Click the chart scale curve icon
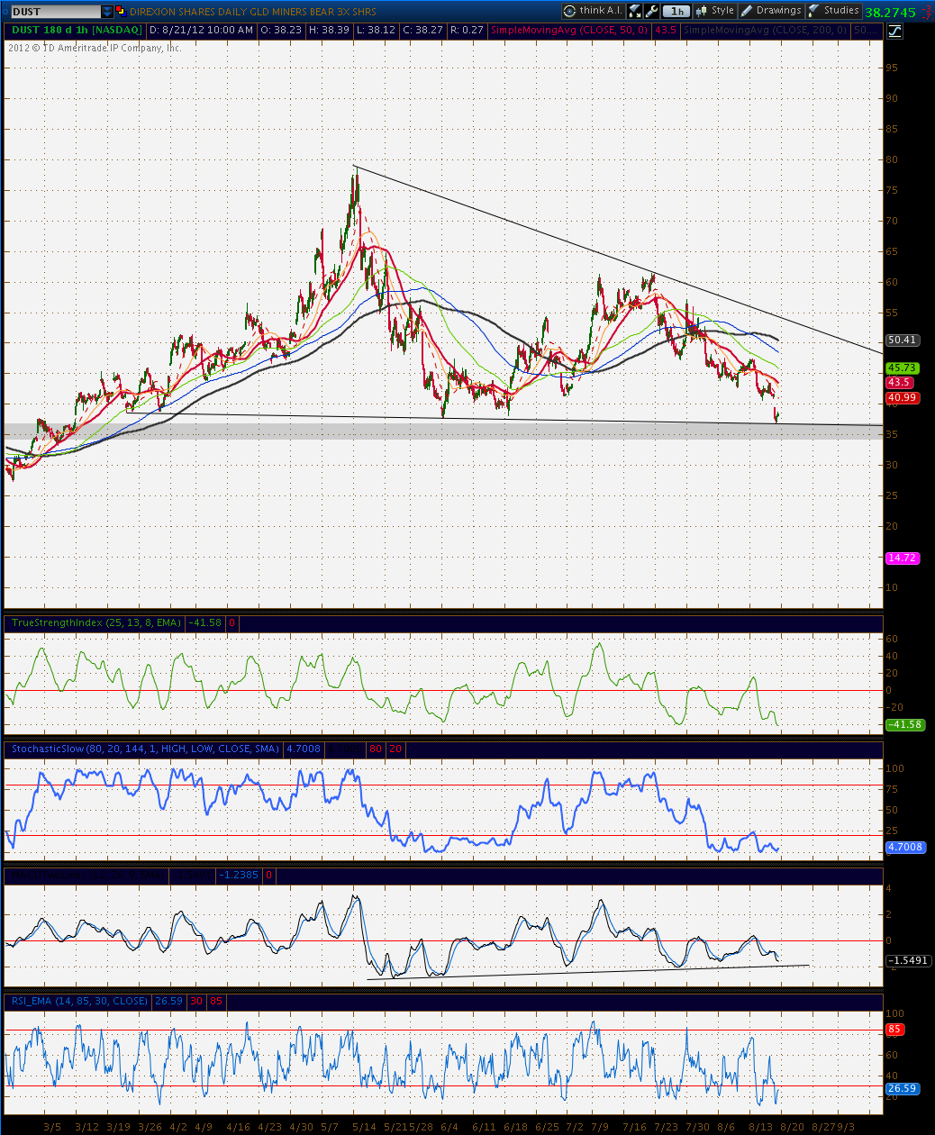The width and height of the screenshot is (935, 1135). tap(894, 31)
